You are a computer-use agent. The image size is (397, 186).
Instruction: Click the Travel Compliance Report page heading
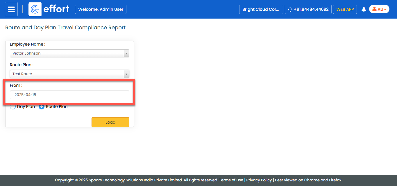pyautogui.click(x=65, y=28)
